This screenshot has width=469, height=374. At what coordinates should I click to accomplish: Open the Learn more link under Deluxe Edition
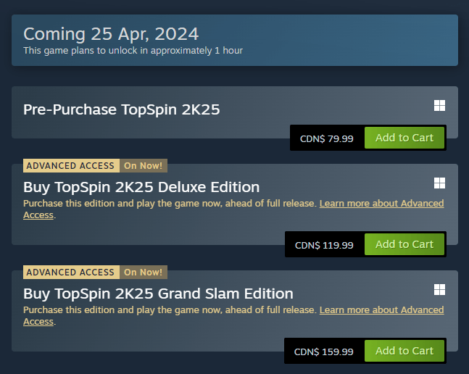point(381,204)
